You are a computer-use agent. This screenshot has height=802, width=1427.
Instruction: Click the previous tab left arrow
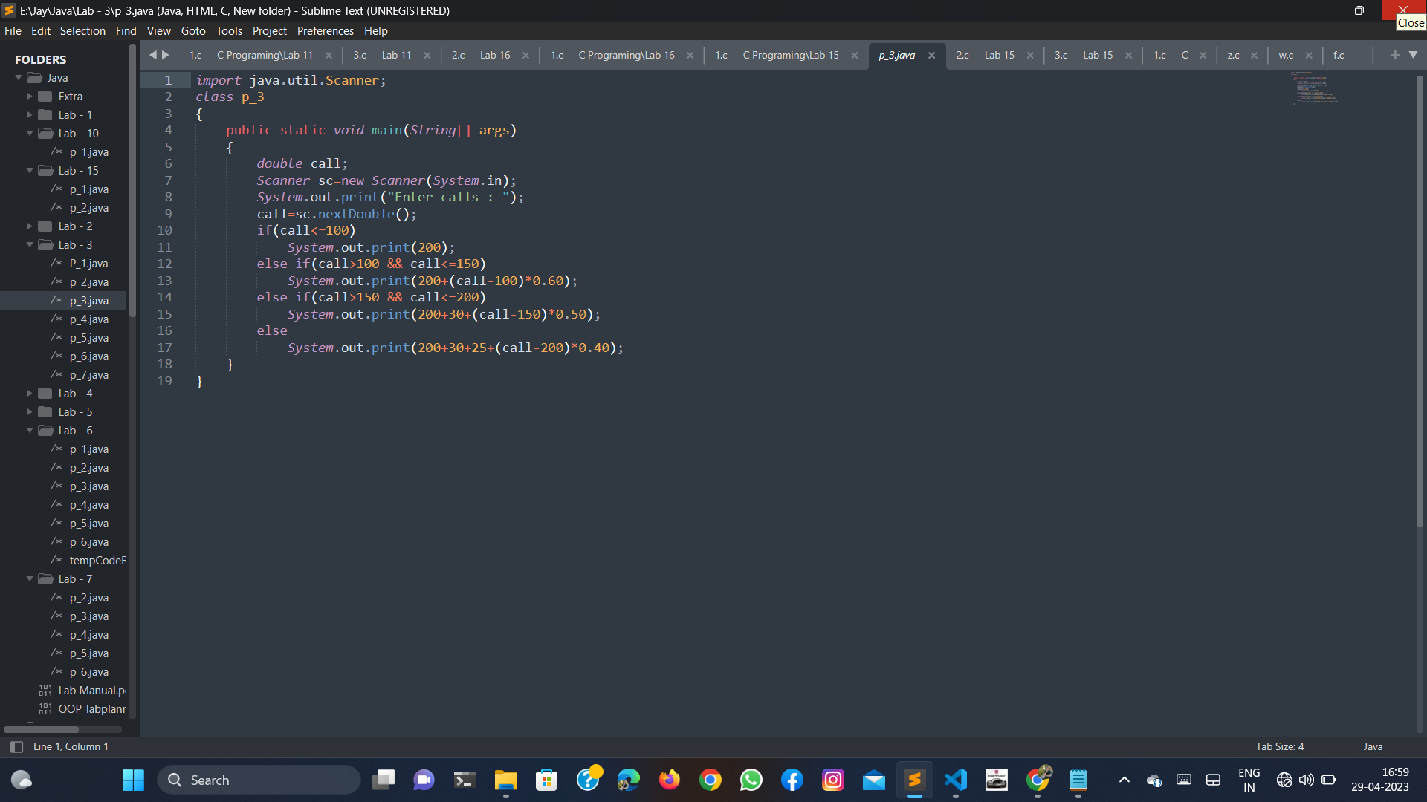(152, 55)
